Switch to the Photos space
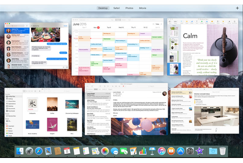Viewport: 243px width, 163px height. coord(129,8)
